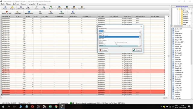Open the Файл menu

click(3, 4)
